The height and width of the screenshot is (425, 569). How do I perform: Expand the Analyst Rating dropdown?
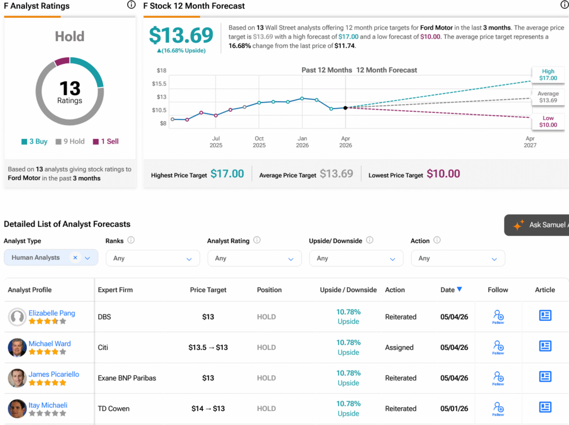[x=254, y=258]
